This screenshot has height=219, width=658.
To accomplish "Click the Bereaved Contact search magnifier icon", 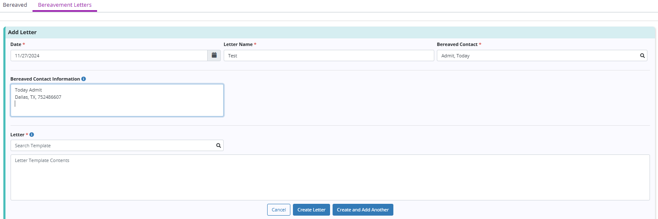I will coord(642,55).
